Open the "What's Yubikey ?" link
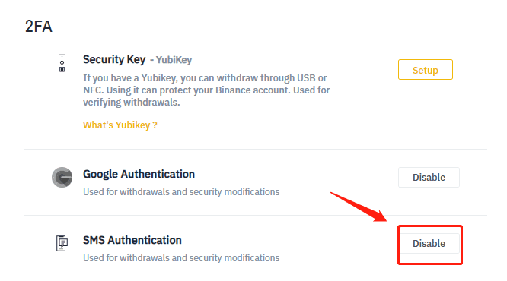Viewport: 507px width, 281px height. 120,125
